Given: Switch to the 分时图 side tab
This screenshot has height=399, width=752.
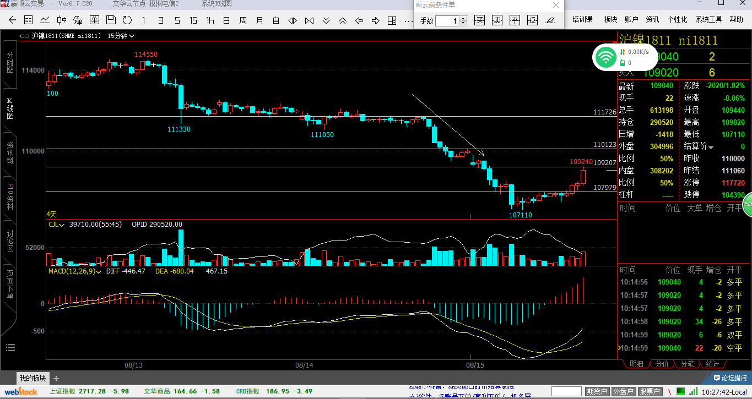Looking at the screenshot, I should (10, 63).
